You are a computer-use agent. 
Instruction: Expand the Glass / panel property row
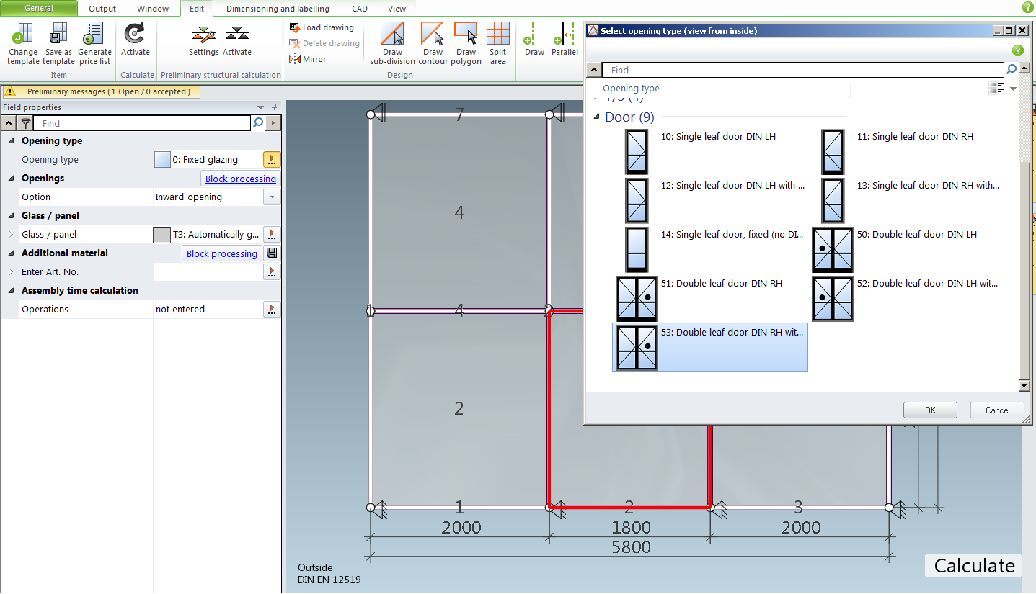(x=11, y=235)
